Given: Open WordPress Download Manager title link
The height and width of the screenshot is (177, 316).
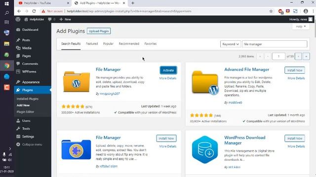Looking at the screenshot, I should (x=245, y=140).
